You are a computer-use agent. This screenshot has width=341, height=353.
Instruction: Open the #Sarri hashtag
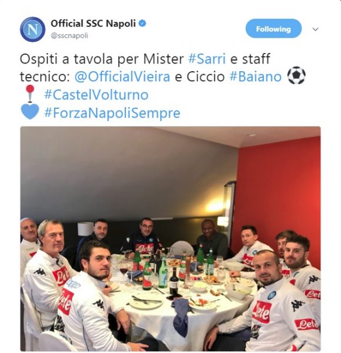207,59
